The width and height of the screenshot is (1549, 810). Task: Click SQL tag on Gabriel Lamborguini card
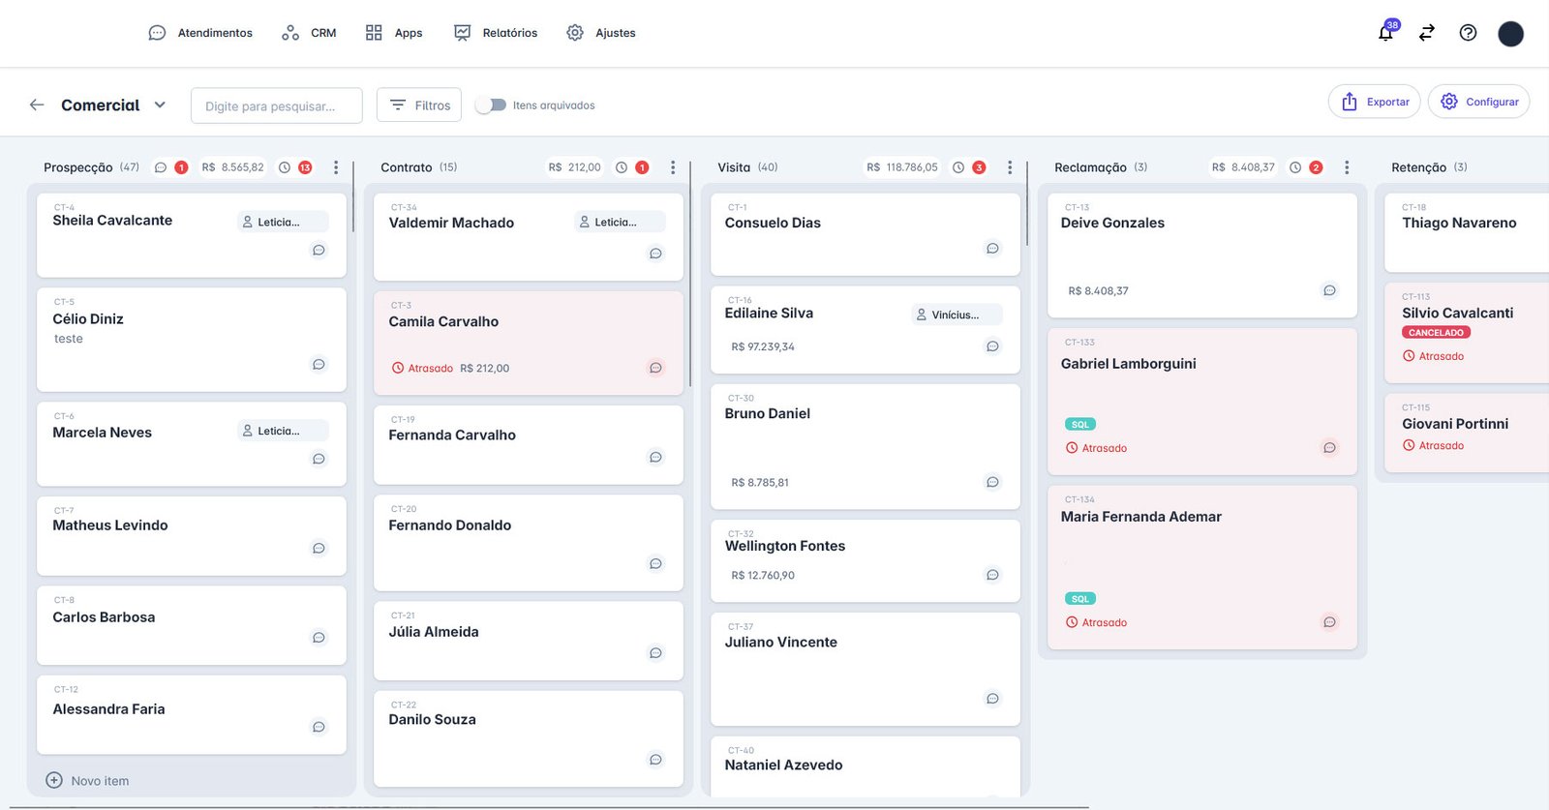[1080, 425]
